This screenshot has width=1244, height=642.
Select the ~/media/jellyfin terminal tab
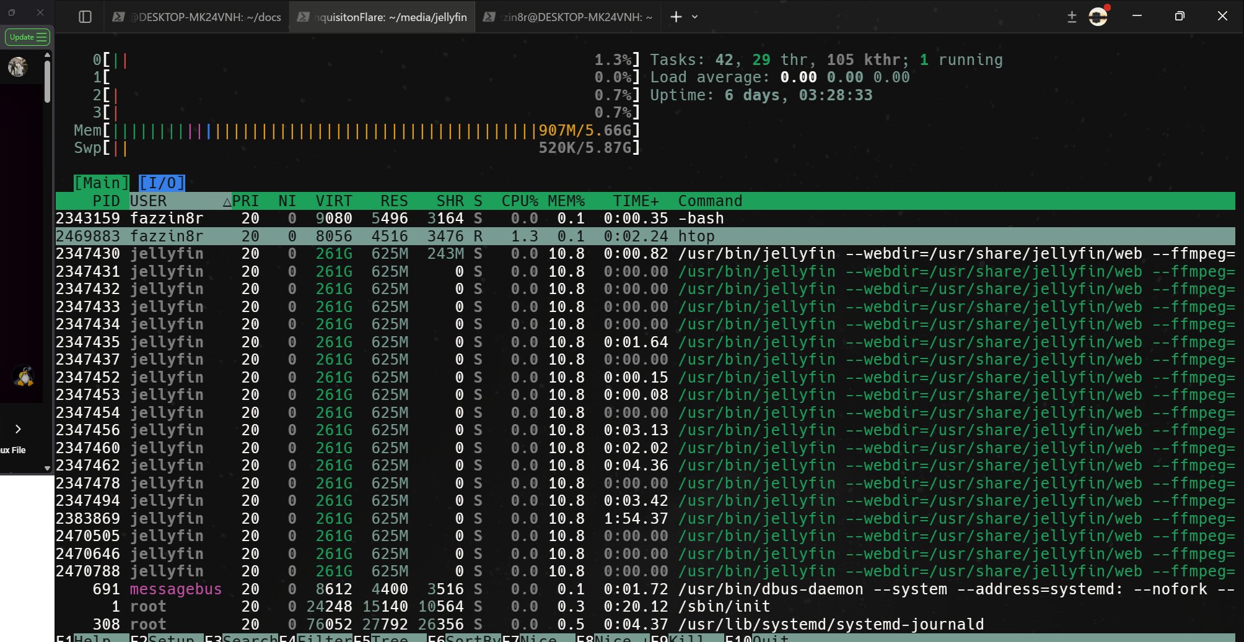click(382, 17)
